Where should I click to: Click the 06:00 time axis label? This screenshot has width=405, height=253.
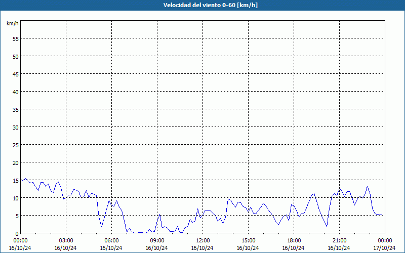[111, 241]
